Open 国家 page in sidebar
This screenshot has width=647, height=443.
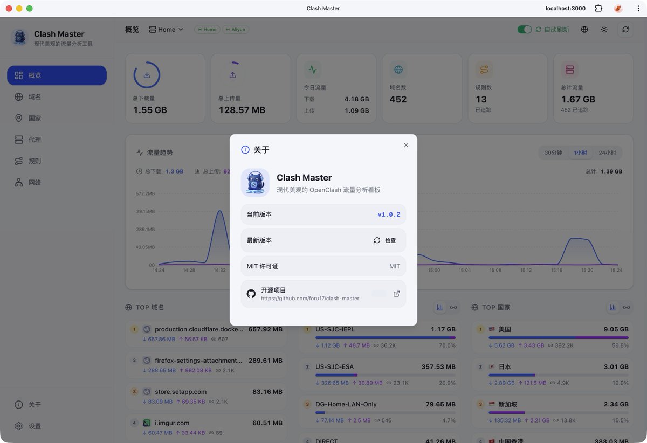click(x=57, y=118)
